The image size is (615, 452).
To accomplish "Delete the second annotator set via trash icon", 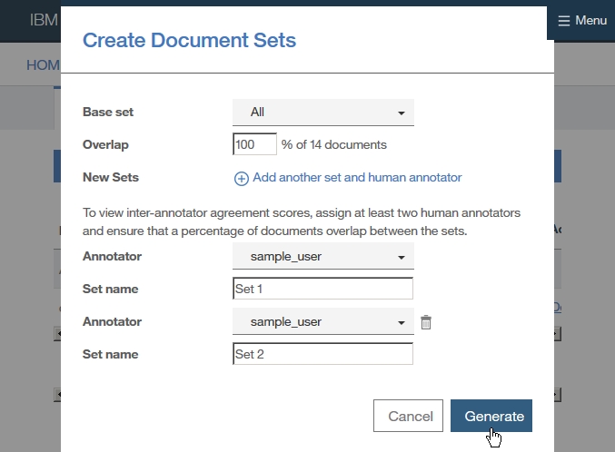I will (x=425, y=322).
